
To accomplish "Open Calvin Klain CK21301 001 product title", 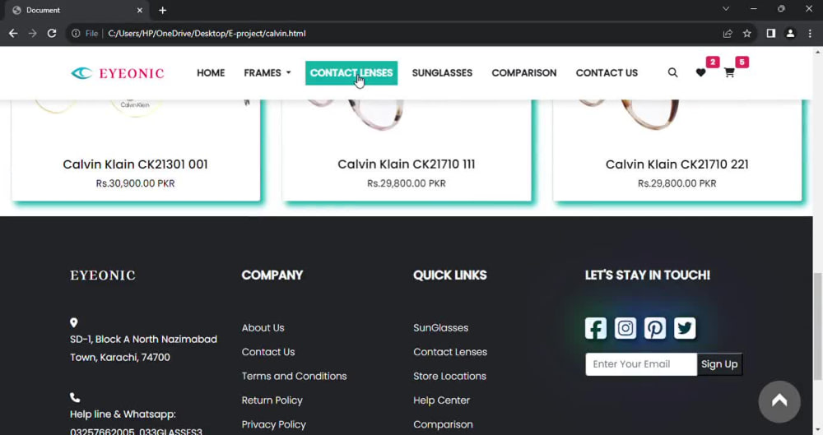I will pos(136,164).
